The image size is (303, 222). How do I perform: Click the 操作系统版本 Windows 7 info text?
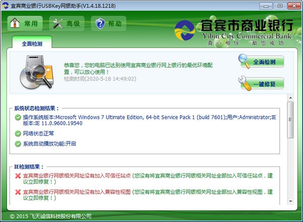(149, 120)
